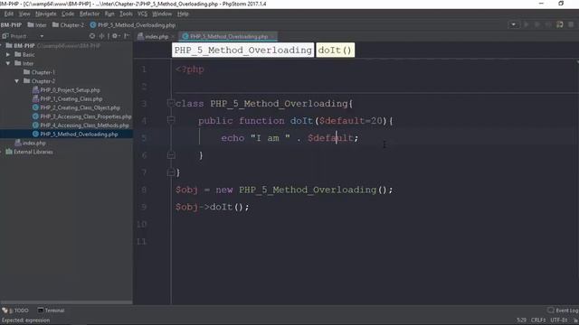Click the UTF-8 encoding in status bar
The width and height of the screenshot is (579, 325).
click(558, 320)
